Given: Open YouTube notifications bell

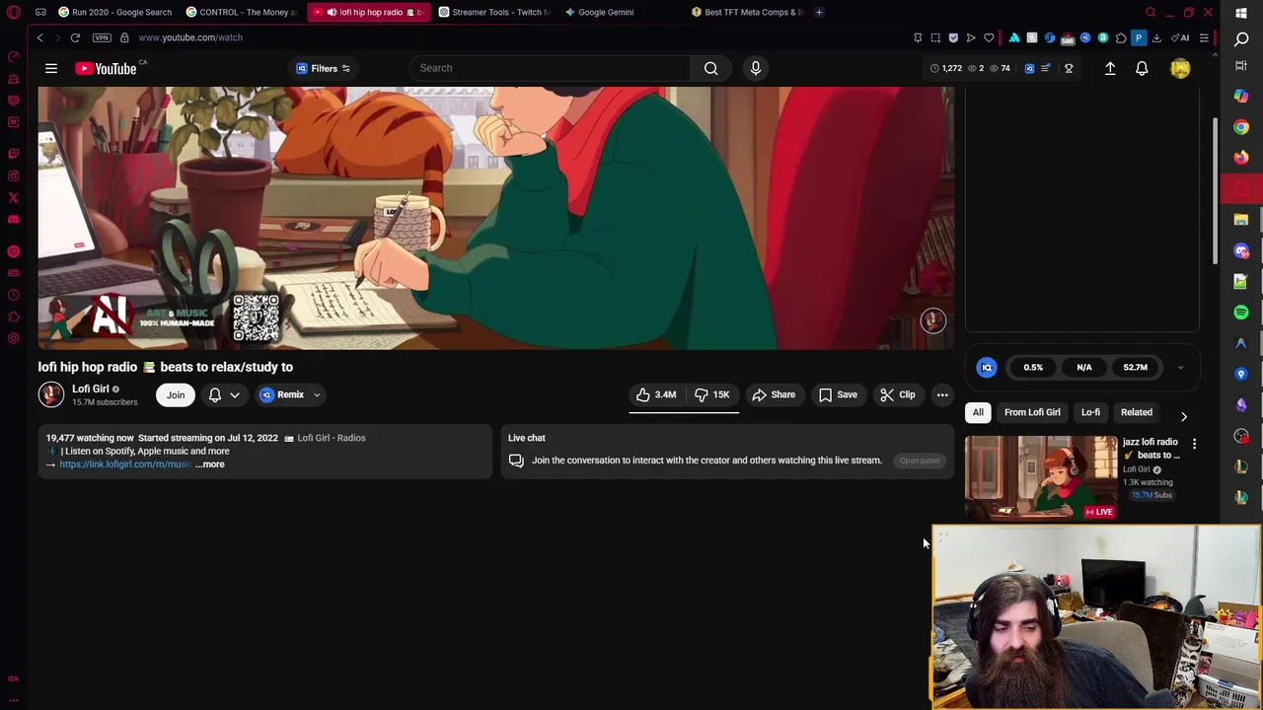Looking at the screenshot, I should (1142, 68).
